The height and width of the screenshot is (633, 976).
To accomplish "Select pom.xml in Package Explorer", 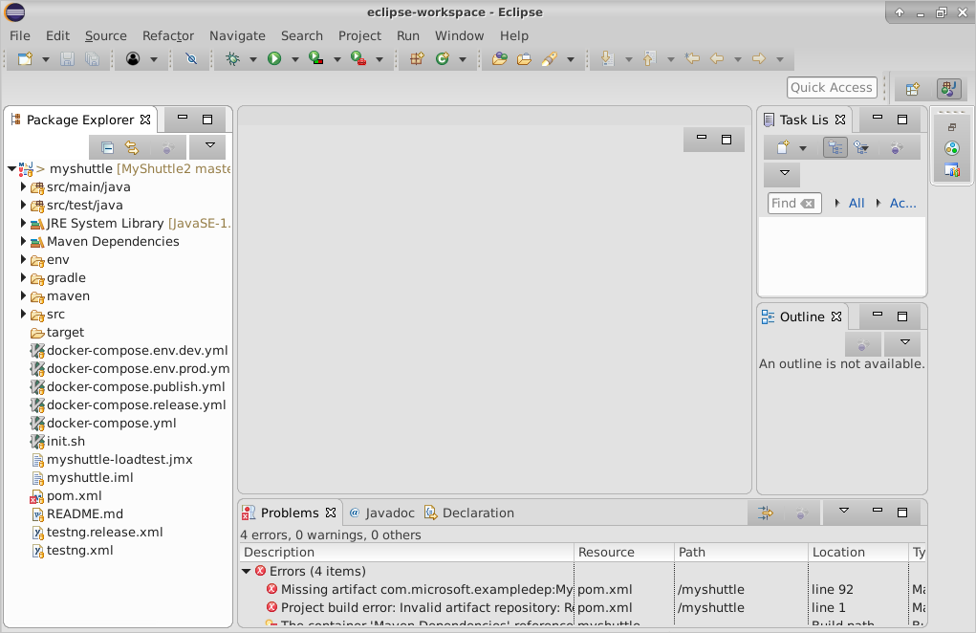I will tap(74, 496).
